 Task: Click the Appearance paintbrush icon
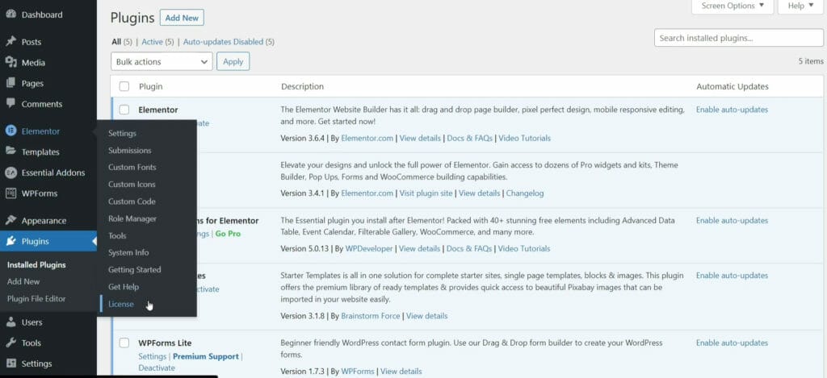(11, 221)
